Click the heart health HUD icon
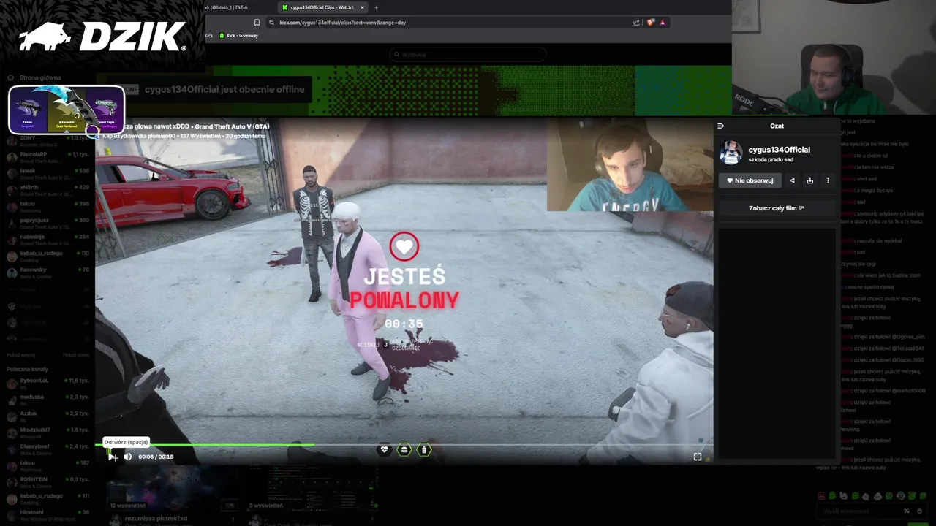 (x=385, y=450)
